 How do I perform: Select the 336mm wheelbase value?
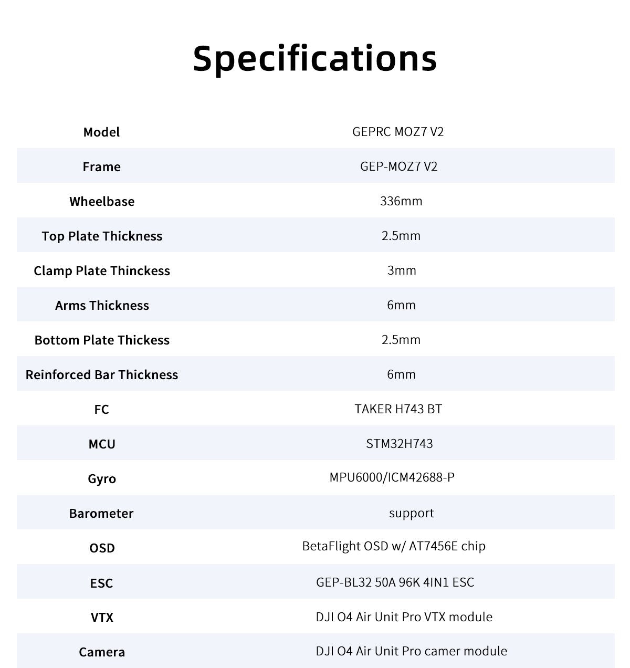(x=401, y=201)
